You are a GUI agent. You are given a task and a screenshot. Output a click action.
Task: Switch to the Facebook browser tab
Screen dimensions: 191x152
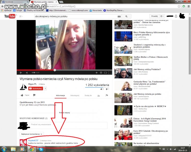tap(15, 2)
